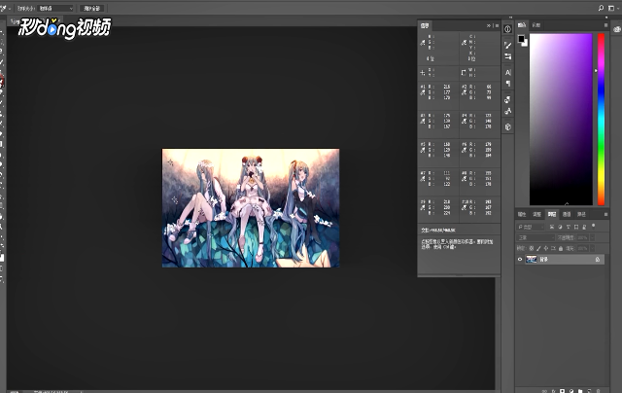This screenshot has width=622, height=393.
Task: Hide the background layer with eye icon
Action: tap(520, 259)
